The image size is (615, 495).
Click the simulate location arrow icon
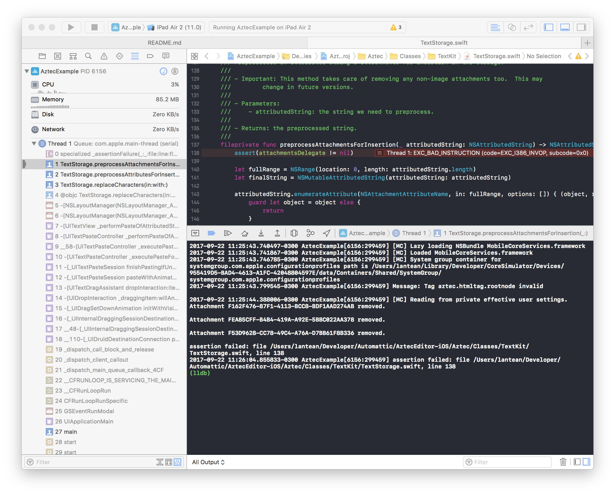pos(327,233)
